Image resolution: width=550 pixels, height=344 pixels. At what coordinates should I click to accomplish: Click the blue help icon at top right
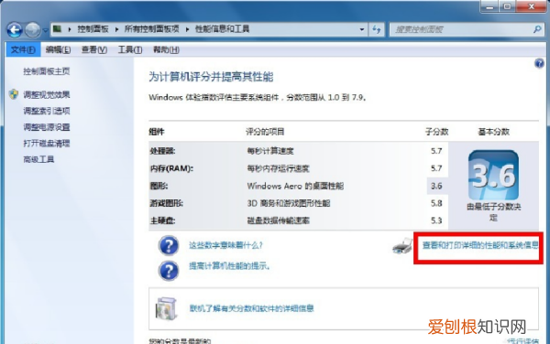pos(539,63)
